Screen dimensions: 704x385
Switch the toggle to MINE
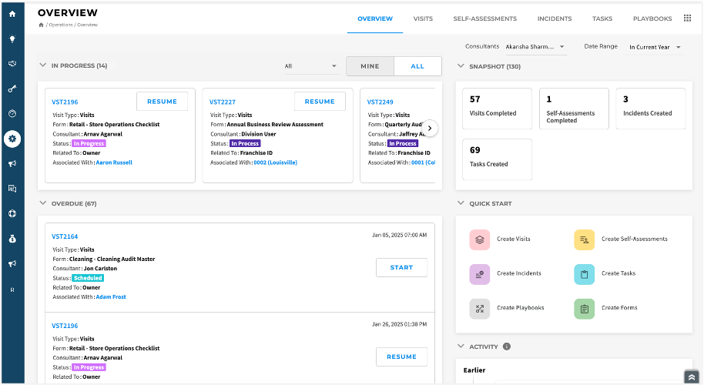click(x=370, y=66)
